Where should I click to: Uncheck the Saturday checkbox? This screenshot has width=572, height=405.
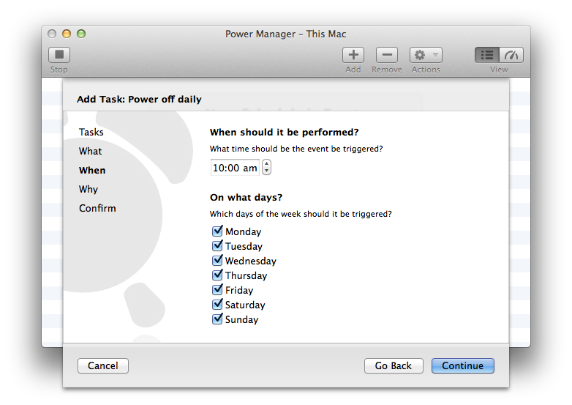point(217,304)
